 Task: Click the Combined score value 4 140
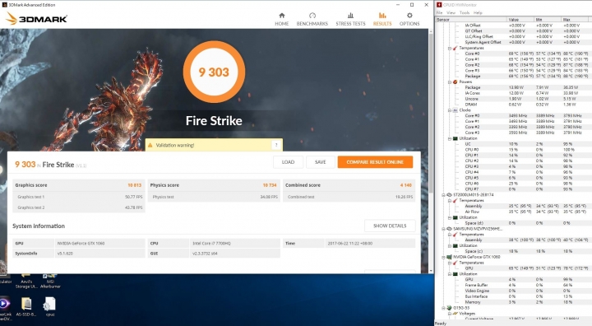click(406, 185)
